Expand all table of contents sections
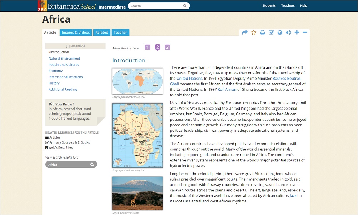 75,46
